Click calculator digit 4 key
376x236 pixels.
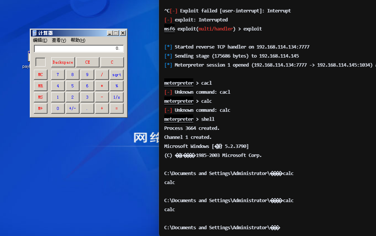point(58,86)
